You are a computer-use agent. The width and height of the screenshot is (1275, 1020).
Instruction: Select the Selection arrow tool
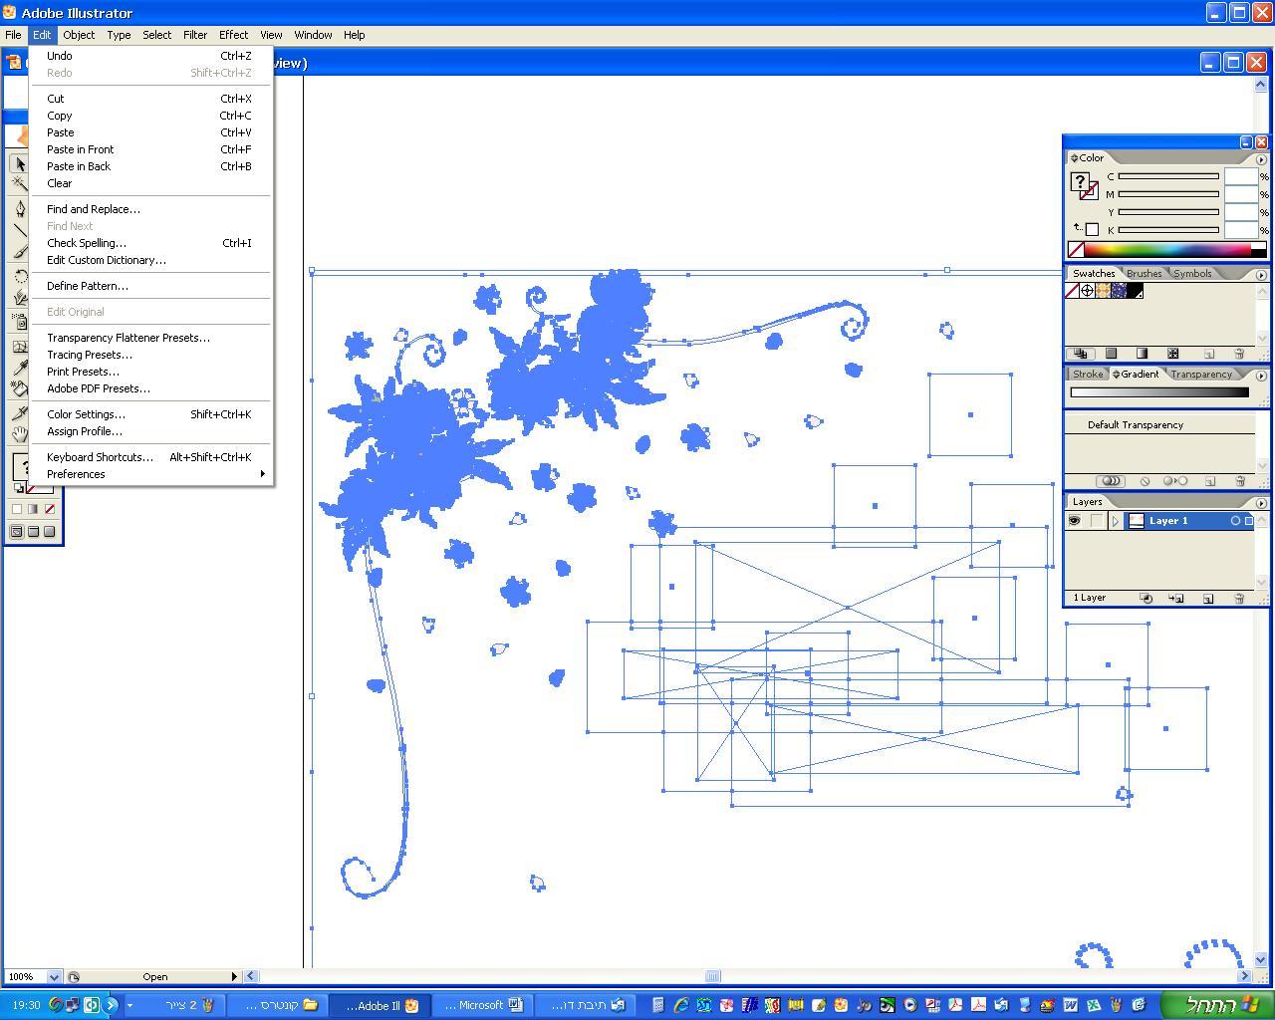point(19,164)
